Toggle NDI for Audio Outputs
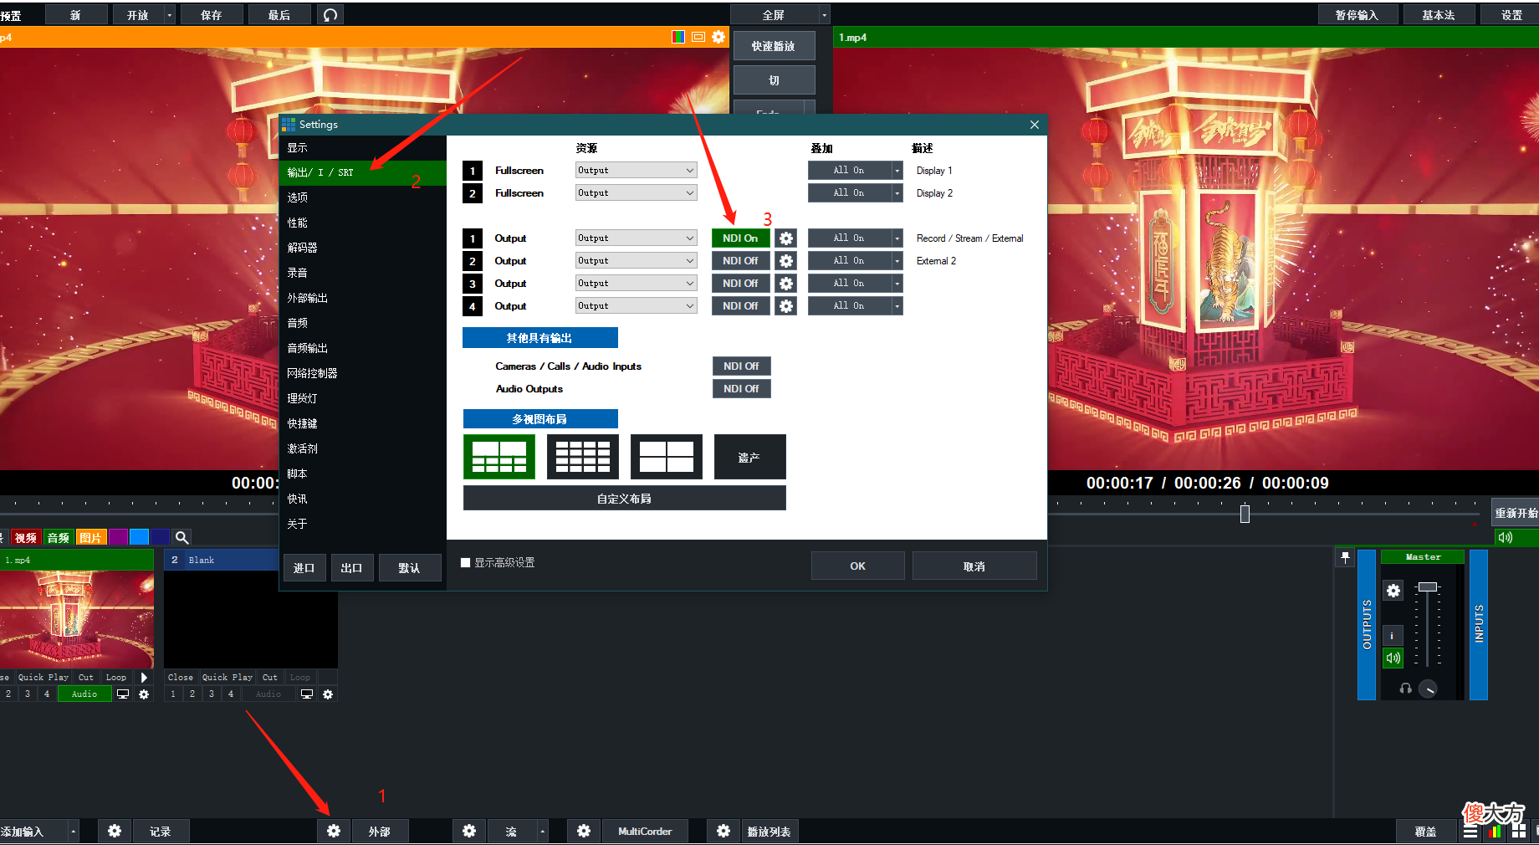 point(741,389)
